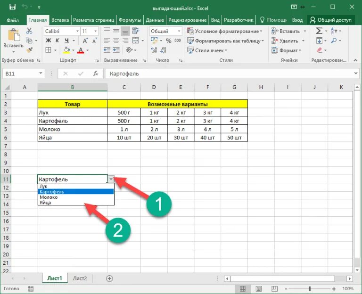
Task: Click the zoom slider handle
Action: pos(310,289)
